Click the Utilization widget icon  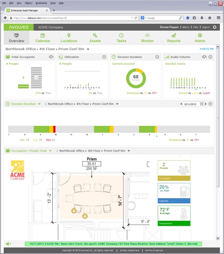(x=61, y=57)
